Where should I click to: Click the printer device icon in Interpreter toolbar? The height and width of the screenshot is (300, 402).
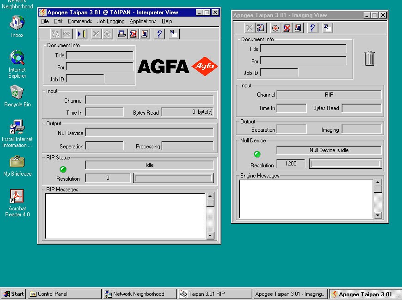click(122, 34)
